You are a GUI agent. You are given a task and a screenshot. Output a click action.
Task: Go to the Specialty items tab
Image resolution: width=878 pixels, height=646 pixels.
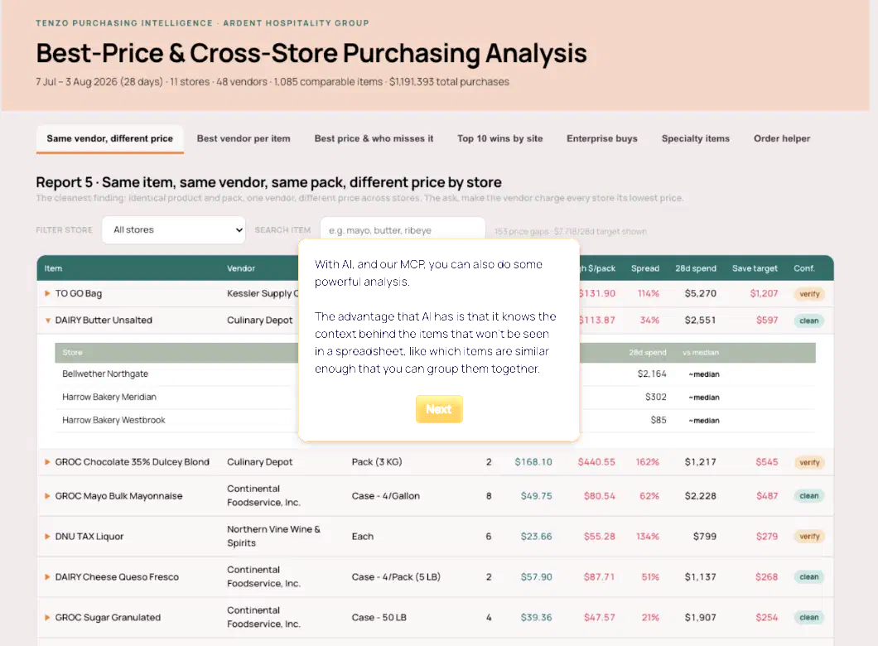pos(696,138)
